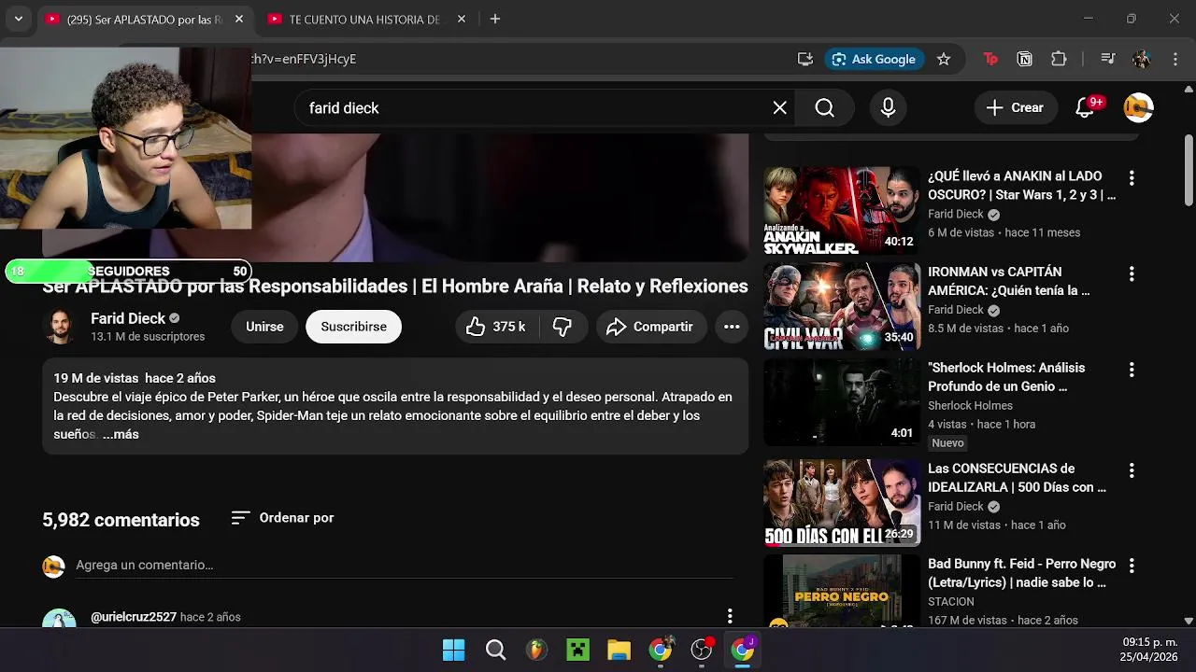The height and width of the screenshot is (672, 1196).
Task: Open Chrome three-dot menu
Action: [x=1175, y=59]
